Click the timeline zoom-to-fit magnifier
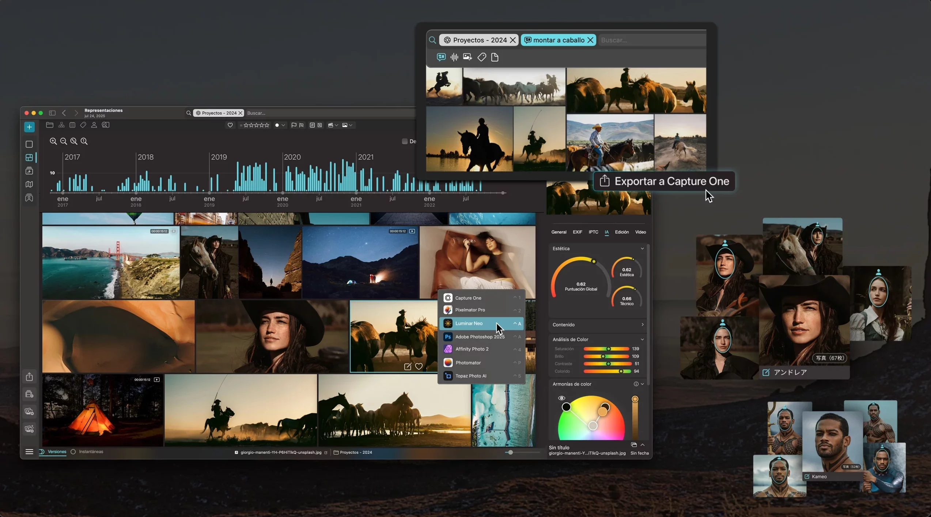 (74, 141)
